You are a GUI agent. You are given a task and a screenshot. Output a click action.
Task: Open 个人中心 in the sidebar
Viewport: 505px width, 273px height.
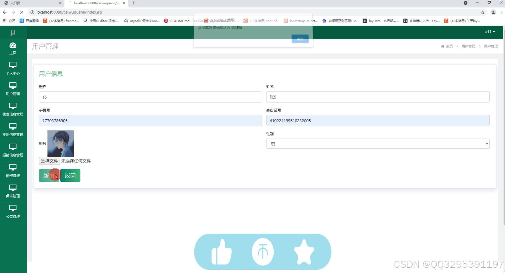coord(13,69)
